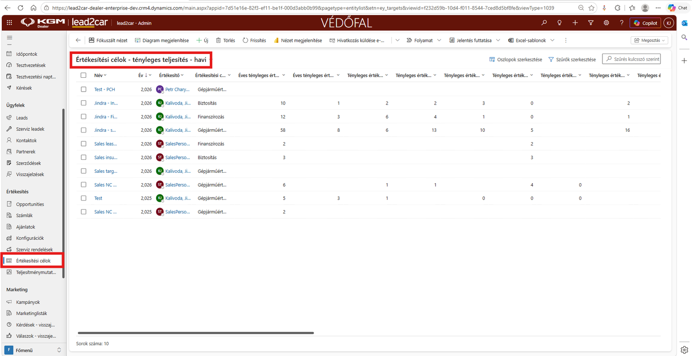Open the app launcher waffle icon
The image size is (692, 356).
coord(10,23)
